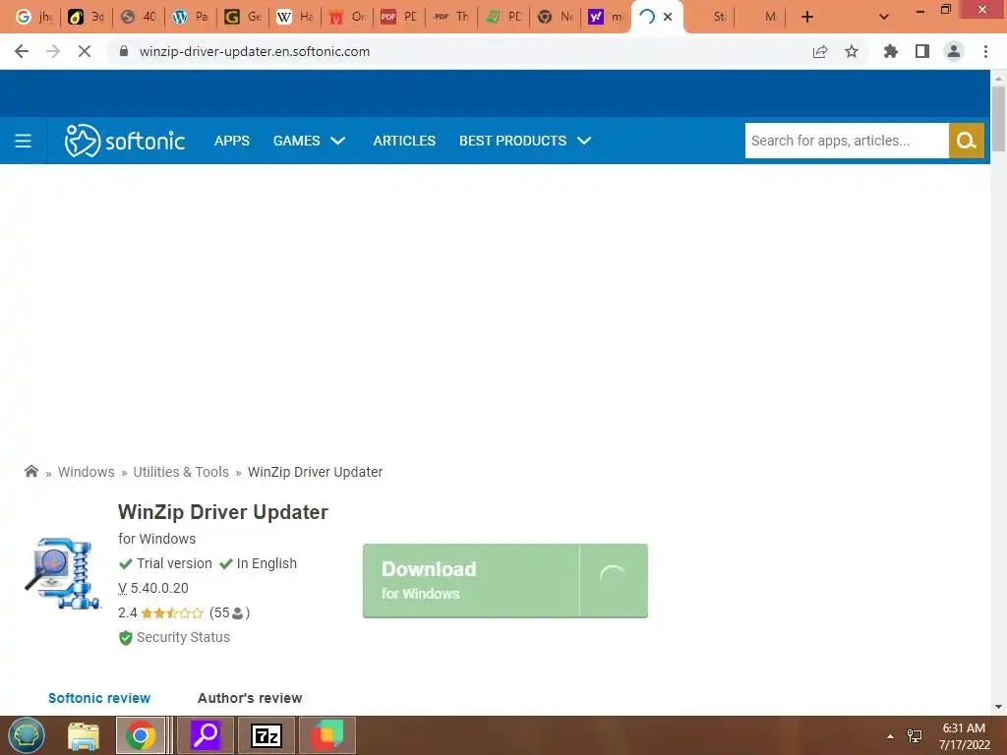Click the Trial version label
This screenshot has width=1007, height=755.
click(174, 563)
